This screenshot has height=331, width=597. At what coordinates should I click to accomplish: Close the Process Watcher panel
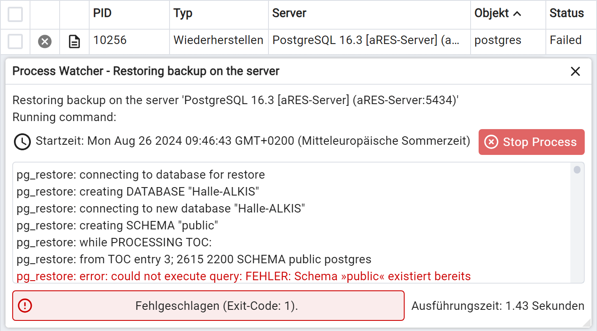point(575,72)
